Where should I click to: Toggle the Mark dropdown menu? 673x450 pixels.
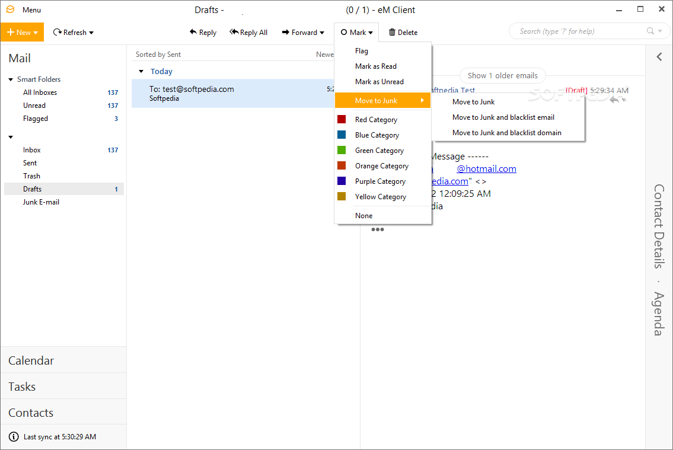pyautogui.click(x=356, y=32)
